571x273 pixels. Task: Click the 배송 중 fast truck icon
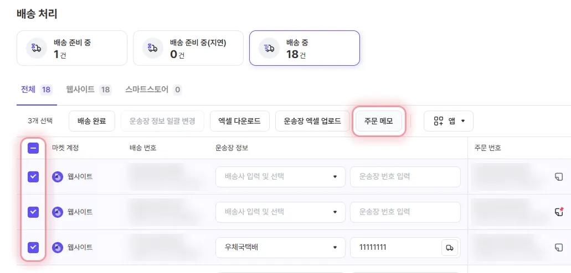pyautogui.click(x=269, y=48)
